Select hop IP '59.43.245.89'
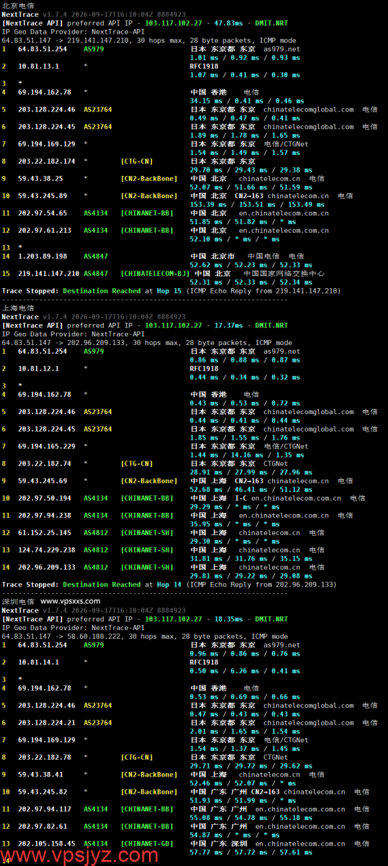 pos(43,196)
